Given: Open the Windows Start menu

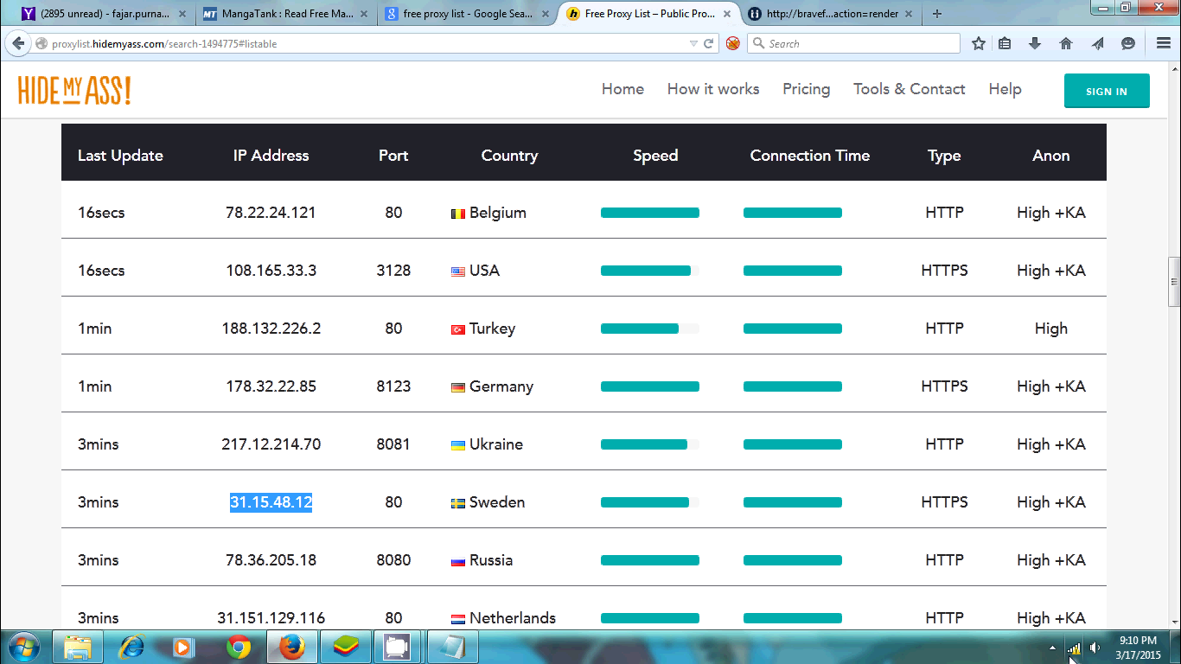Looking at the screenshot, I should 23,647.
